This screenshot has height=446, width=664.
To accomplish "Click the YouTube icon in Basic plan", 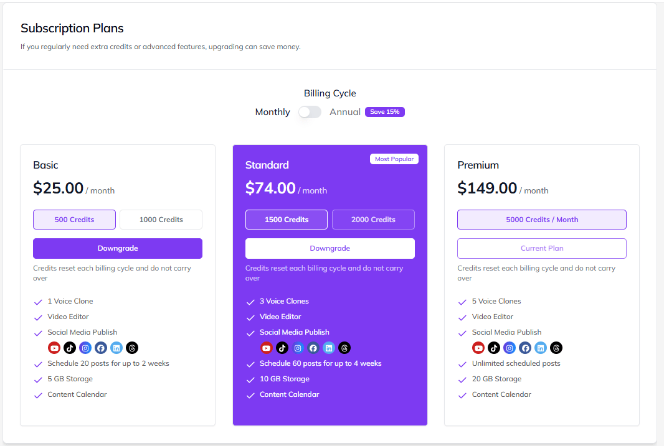I will (x=54, y=348).
